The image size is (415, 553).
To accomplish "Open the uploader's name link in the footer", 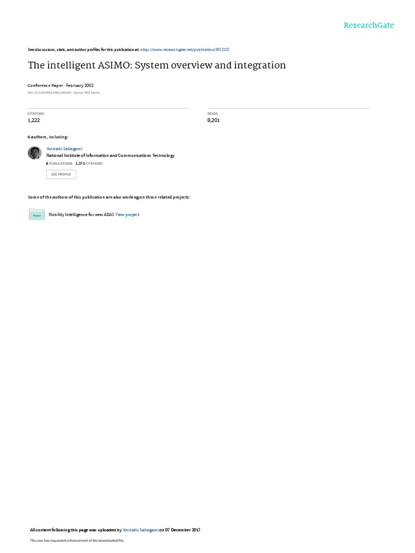I will point(140,530).
